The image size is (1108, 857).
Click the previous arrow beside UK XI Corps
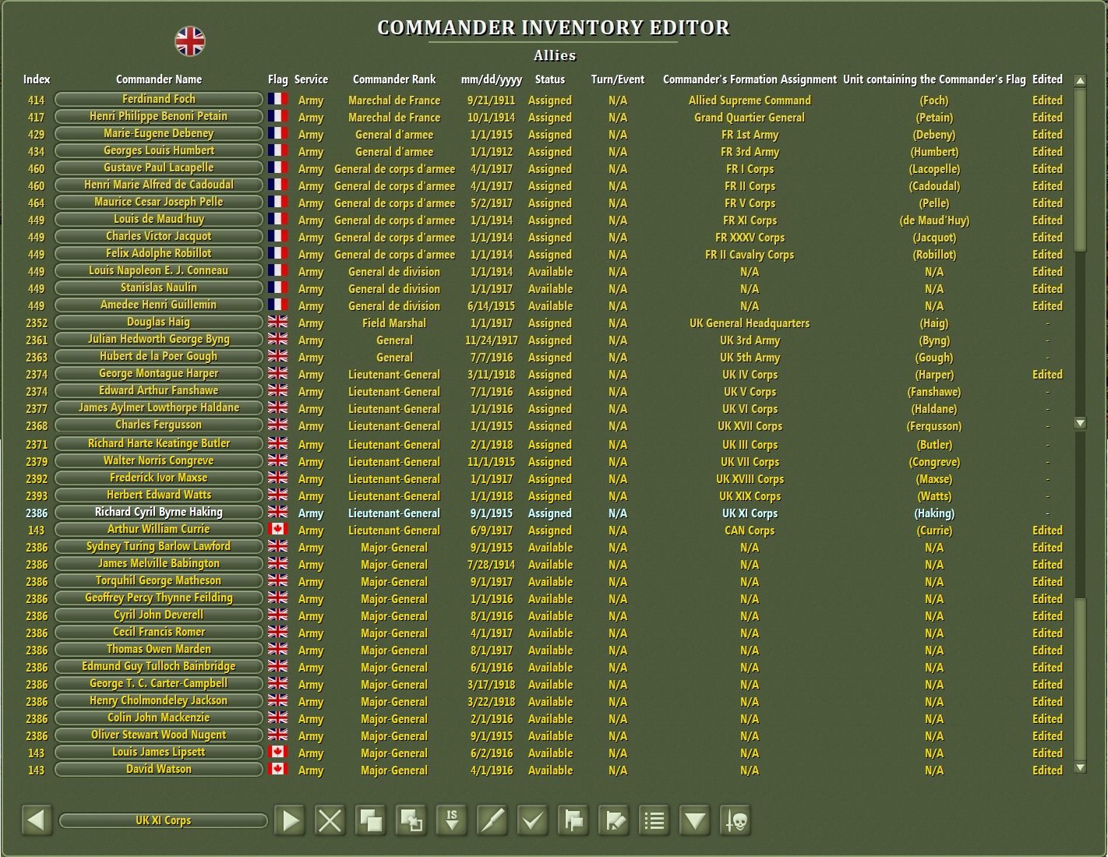(36, 820)
